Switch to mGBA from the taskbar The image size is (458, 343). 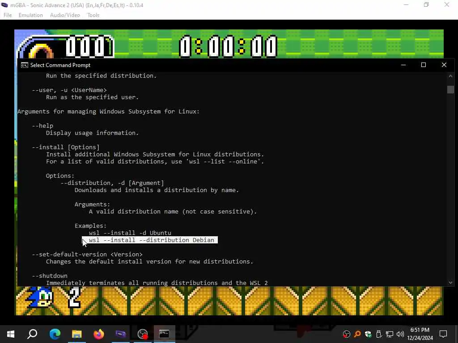[x=121, y=334]
